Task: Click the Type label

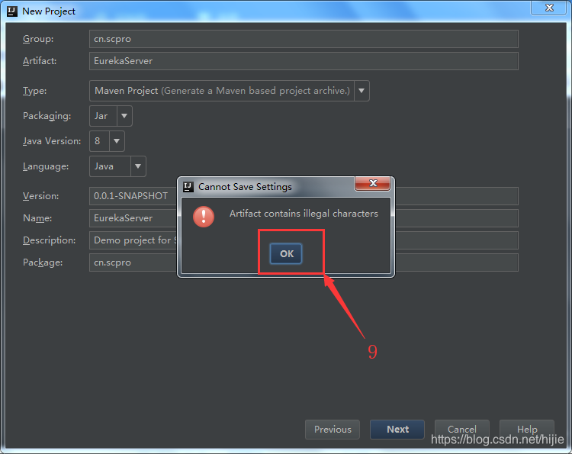Action: click(34, 91)
